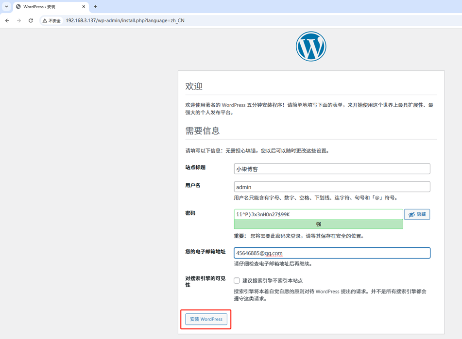Click the 站点标题 label
The height and width of the screenshot is (339, 462).
195,167
